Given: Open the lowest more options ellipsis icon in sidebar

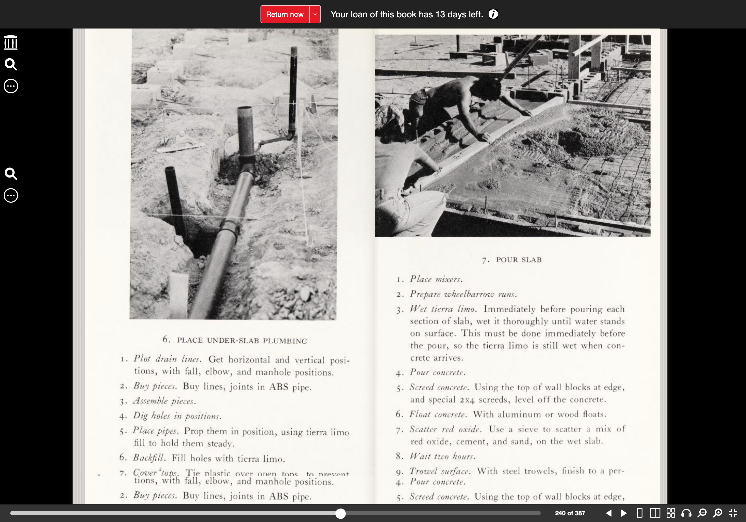Looking at the screenshot, I should [x=11, y=195].
